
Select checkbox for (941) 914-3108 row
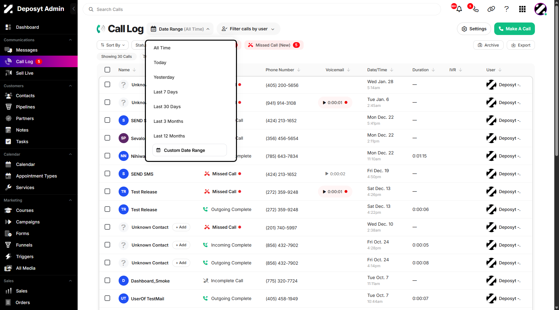click(x=107, y=102)
